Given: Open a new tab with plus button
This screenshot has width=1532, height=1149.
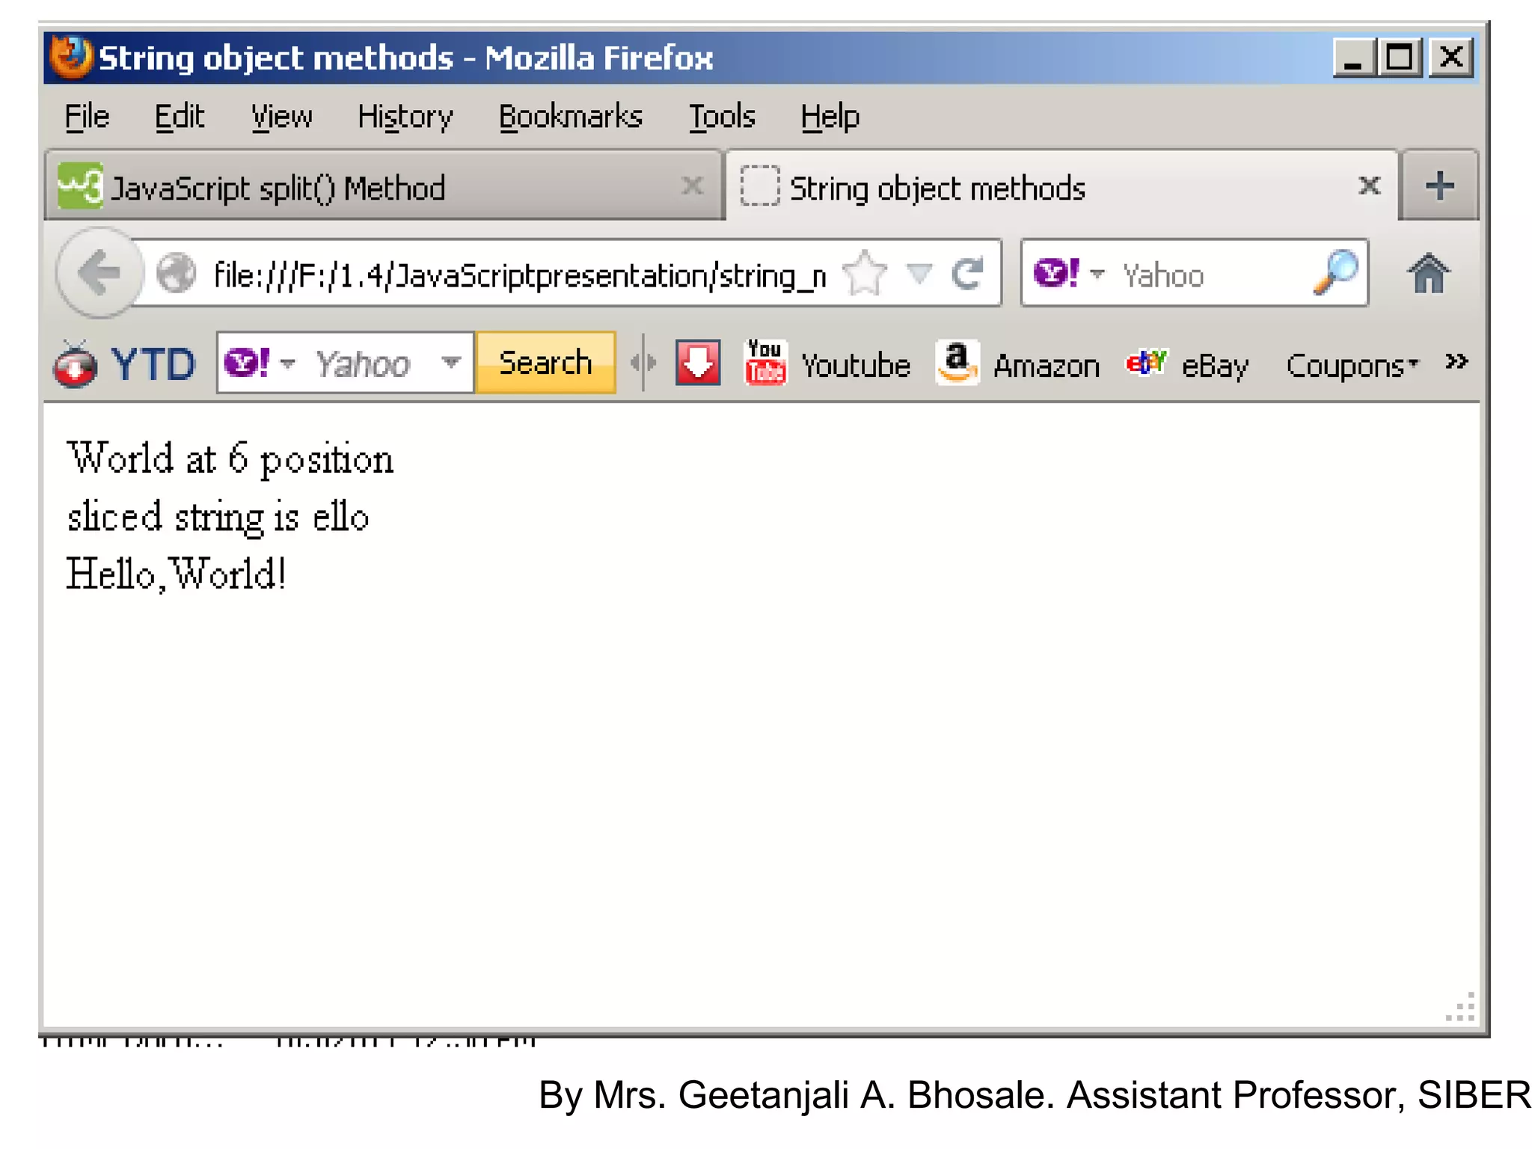Looking at the screenshot, I should coord(1439,186).
